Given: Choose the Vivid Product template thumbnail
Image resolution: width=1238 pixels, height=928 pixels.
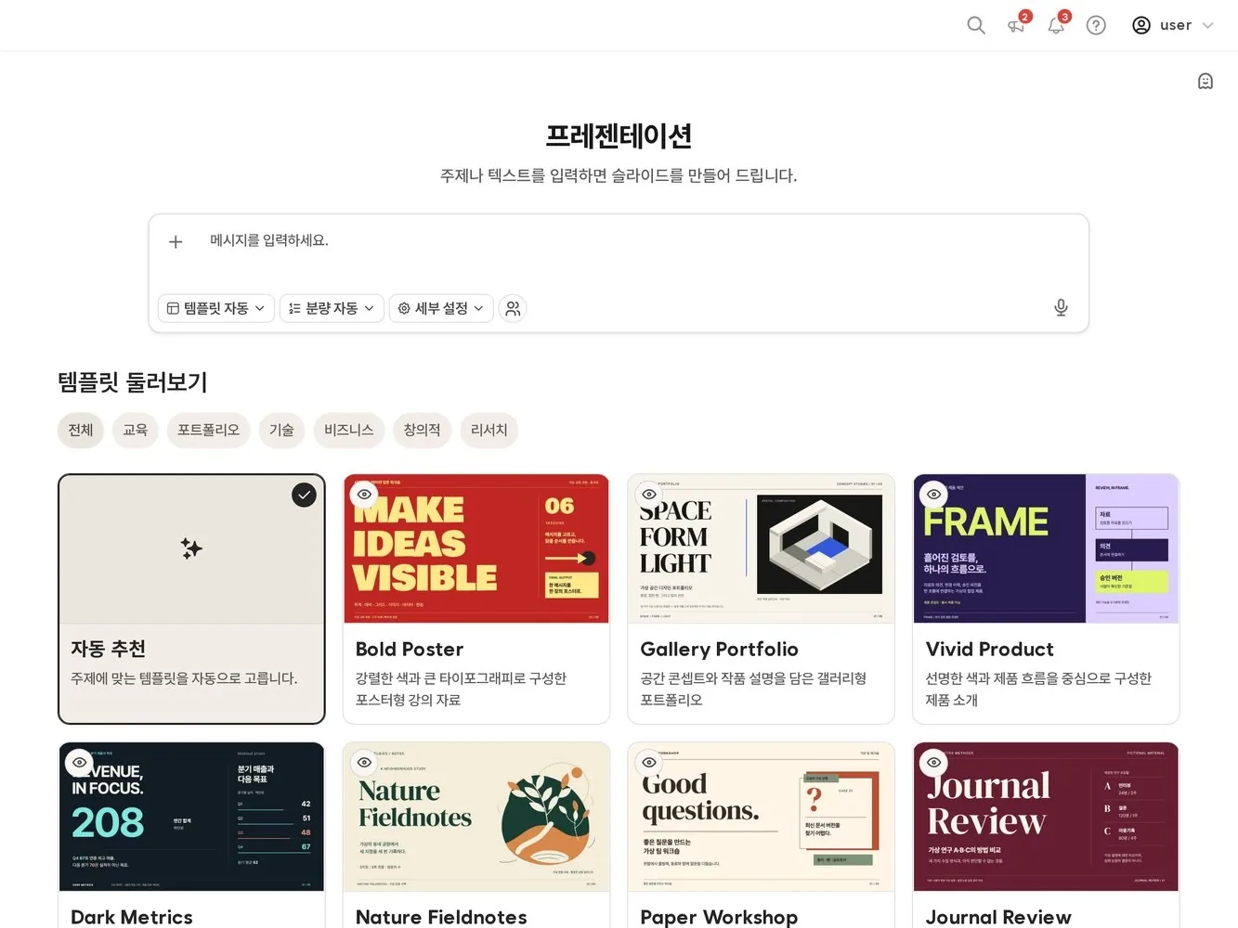Looking at the screenshot, I should (x=1047, y=548).
